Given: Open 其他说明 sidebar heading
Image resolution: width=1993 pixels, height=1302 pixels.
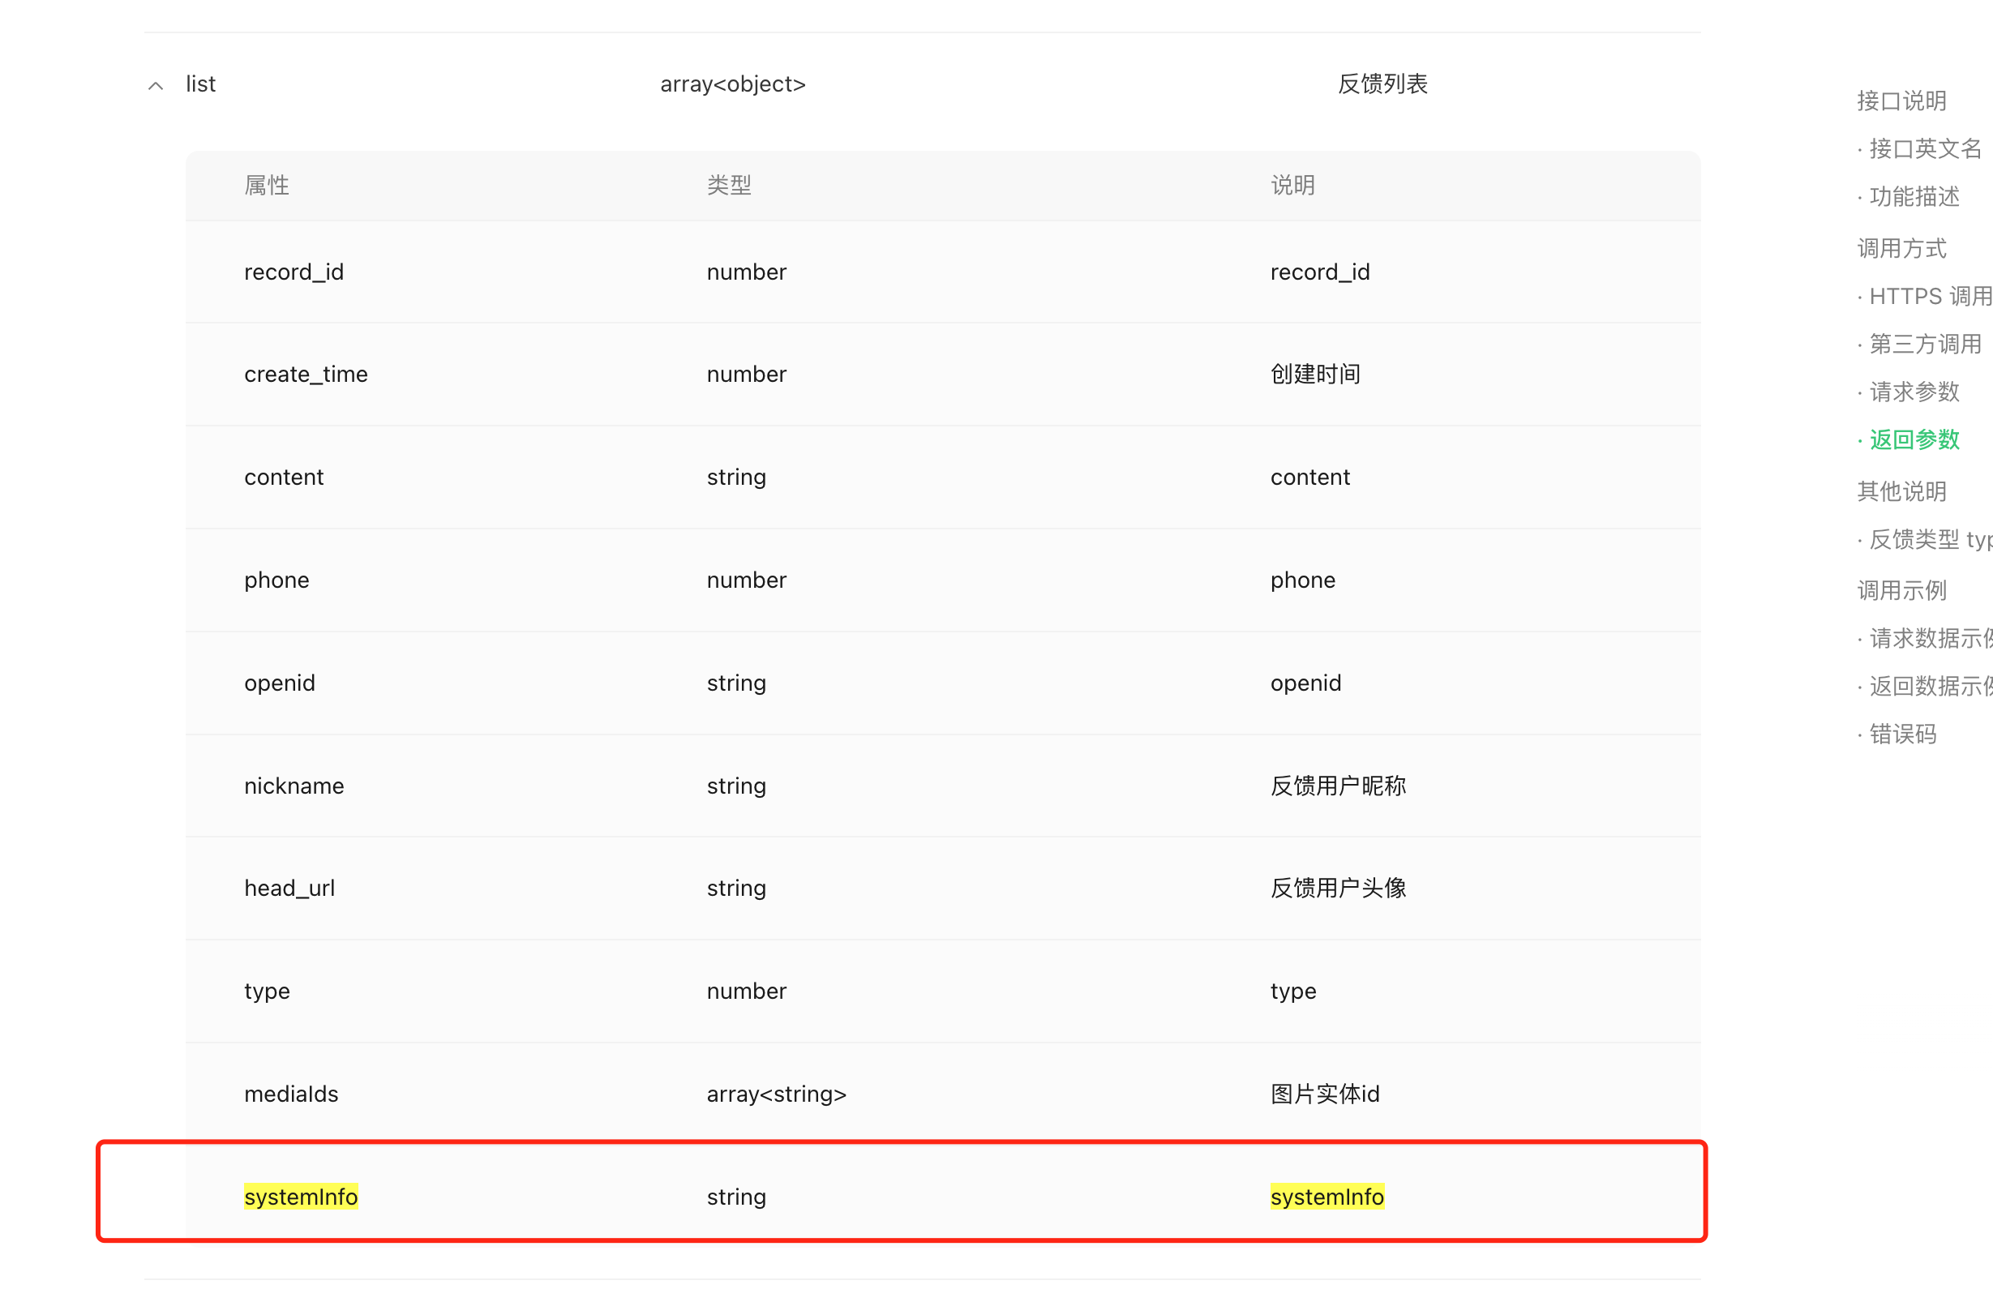Looking at the screenshot, I should [1901, 490].
